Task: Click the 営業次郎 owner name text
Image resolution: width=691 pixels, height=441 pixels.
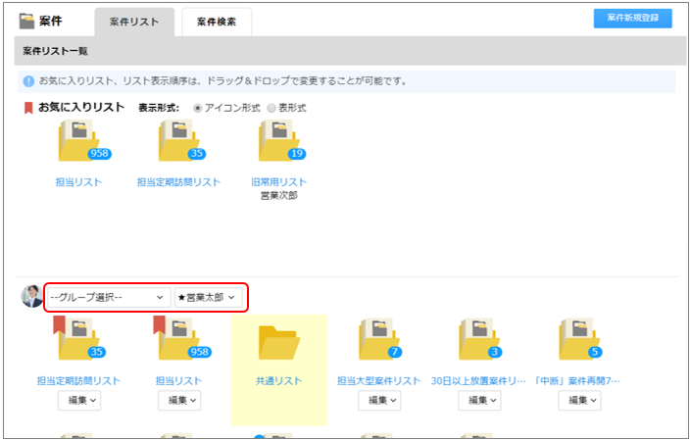Action: pos(279,196)
